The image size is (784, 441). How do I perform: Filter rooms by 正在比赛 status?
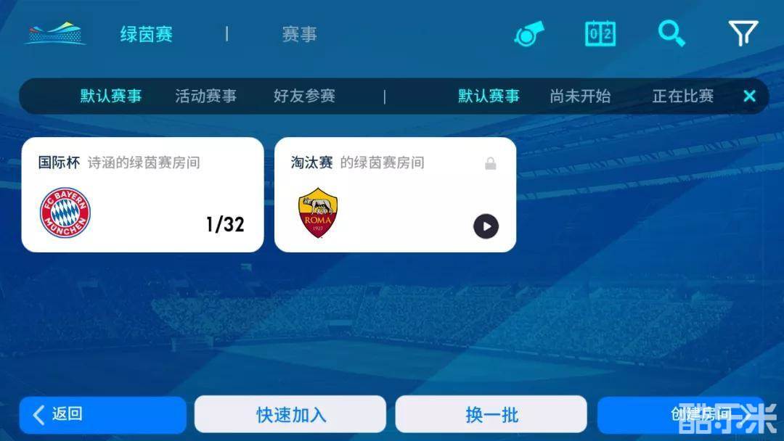(x=682, y=96)
